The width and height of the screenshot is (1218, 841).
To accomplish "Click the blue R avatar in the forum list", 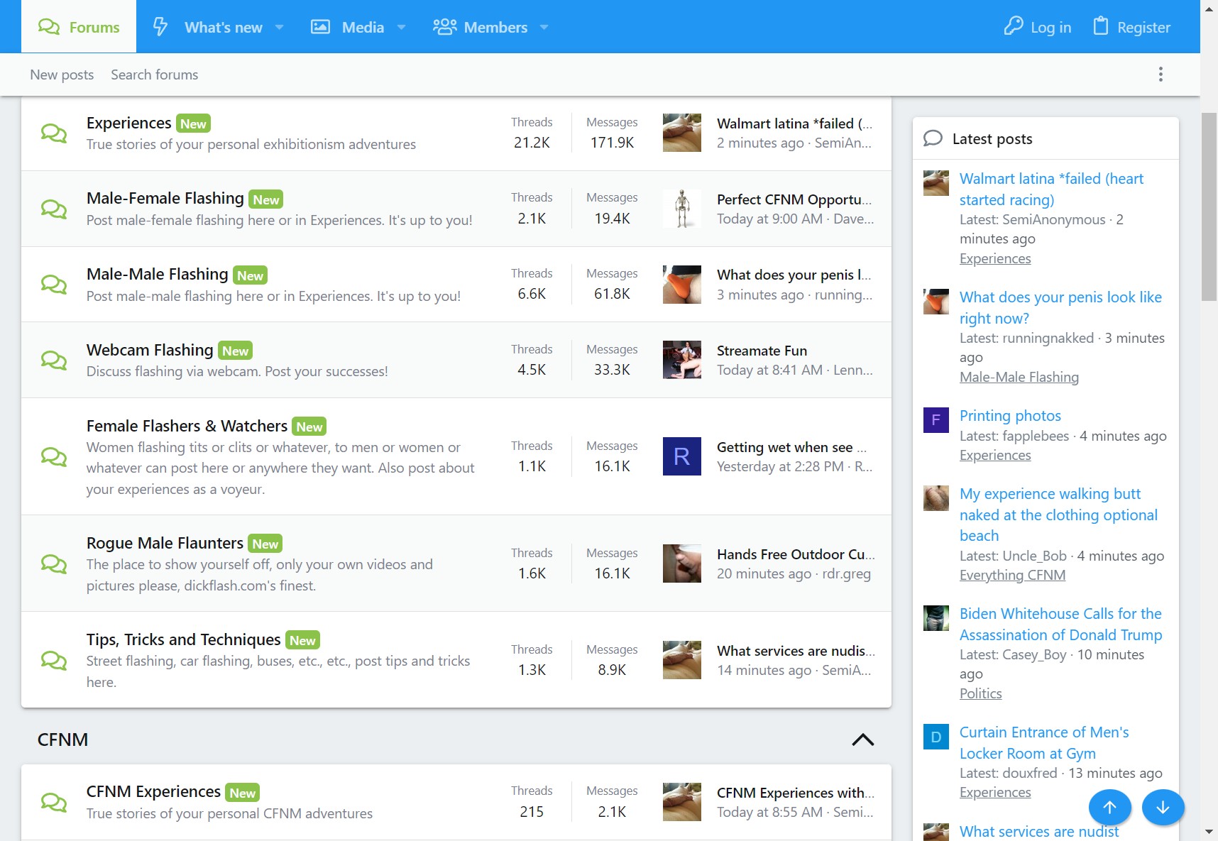I will [681, 456].
